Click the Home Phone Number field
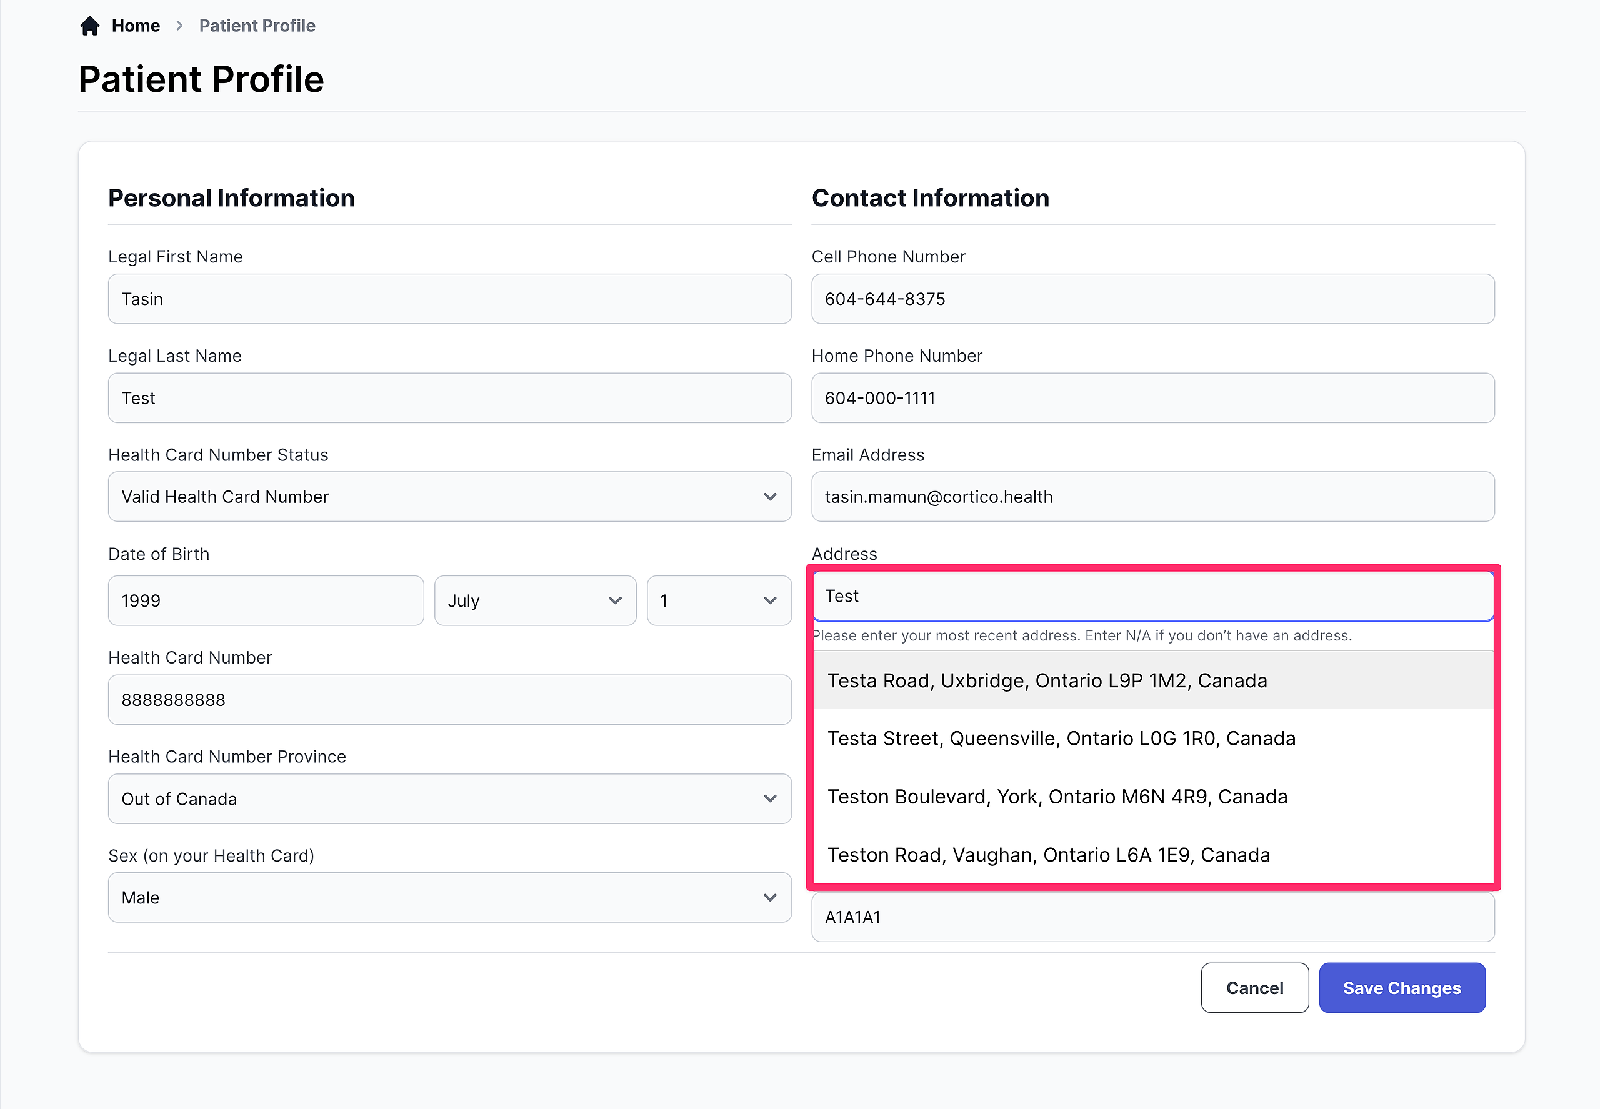The image size is (1600, 1109). tap(1152, 398)
